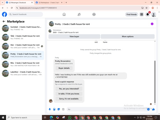Click the Facebook logo home icon
The width and height of the screenshot is (160, 120).
click(4, 14)
